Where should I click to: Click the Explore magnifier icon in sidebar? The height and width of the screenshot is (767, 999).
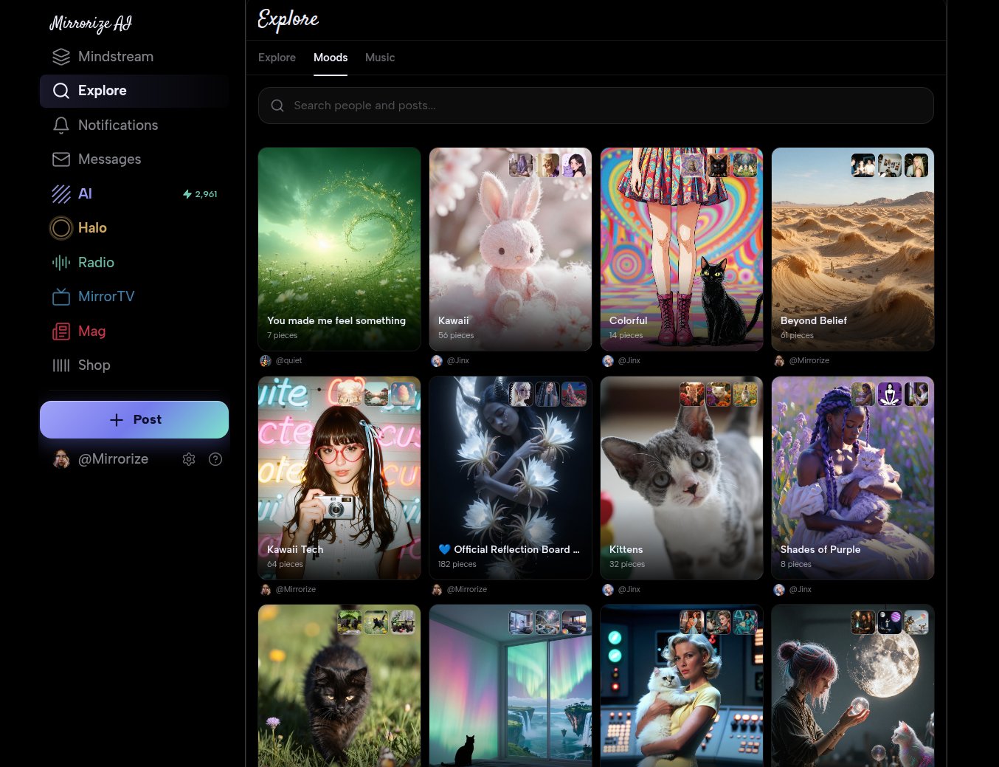click(61, 91)
